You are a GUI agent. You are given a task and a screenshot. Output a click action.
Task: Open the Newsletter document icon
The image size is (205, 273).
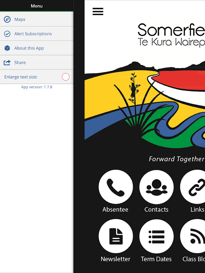[x=115, y=236]
